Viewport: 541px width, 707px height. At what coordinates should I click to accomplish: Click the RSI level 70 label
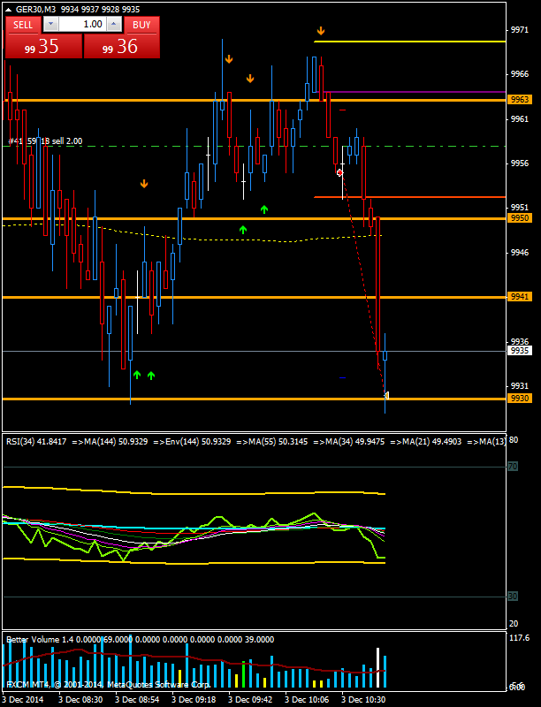coord(512,466)
